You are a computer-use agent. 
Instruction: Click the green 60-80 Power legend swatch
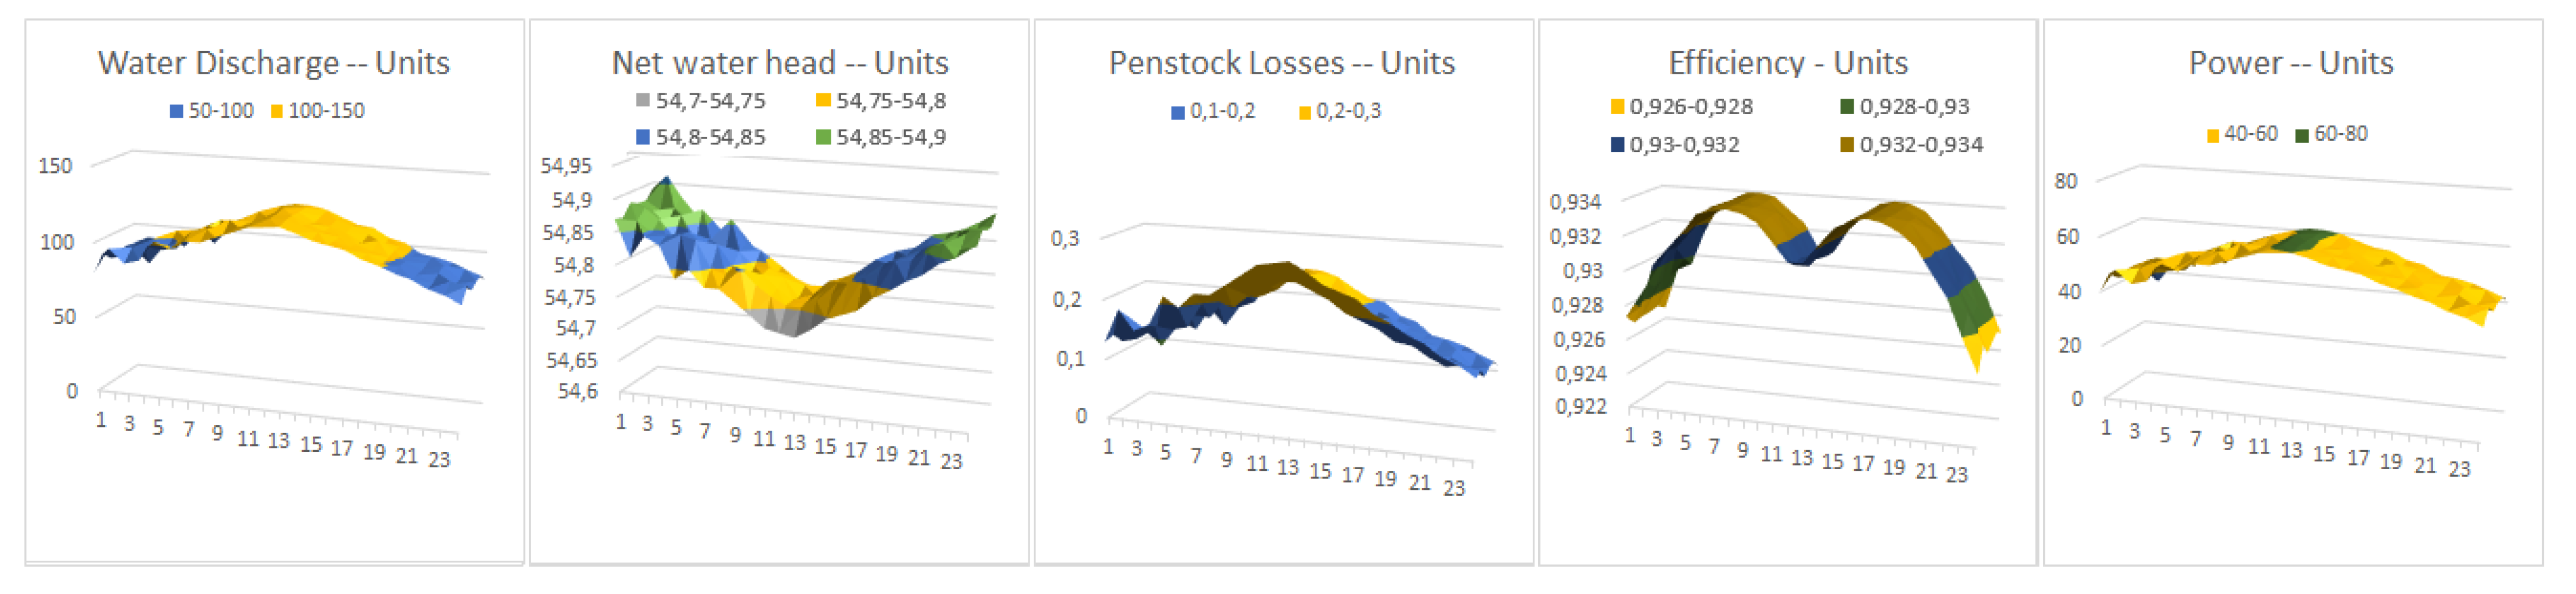pyautogui.click(x=2302, y=135)
